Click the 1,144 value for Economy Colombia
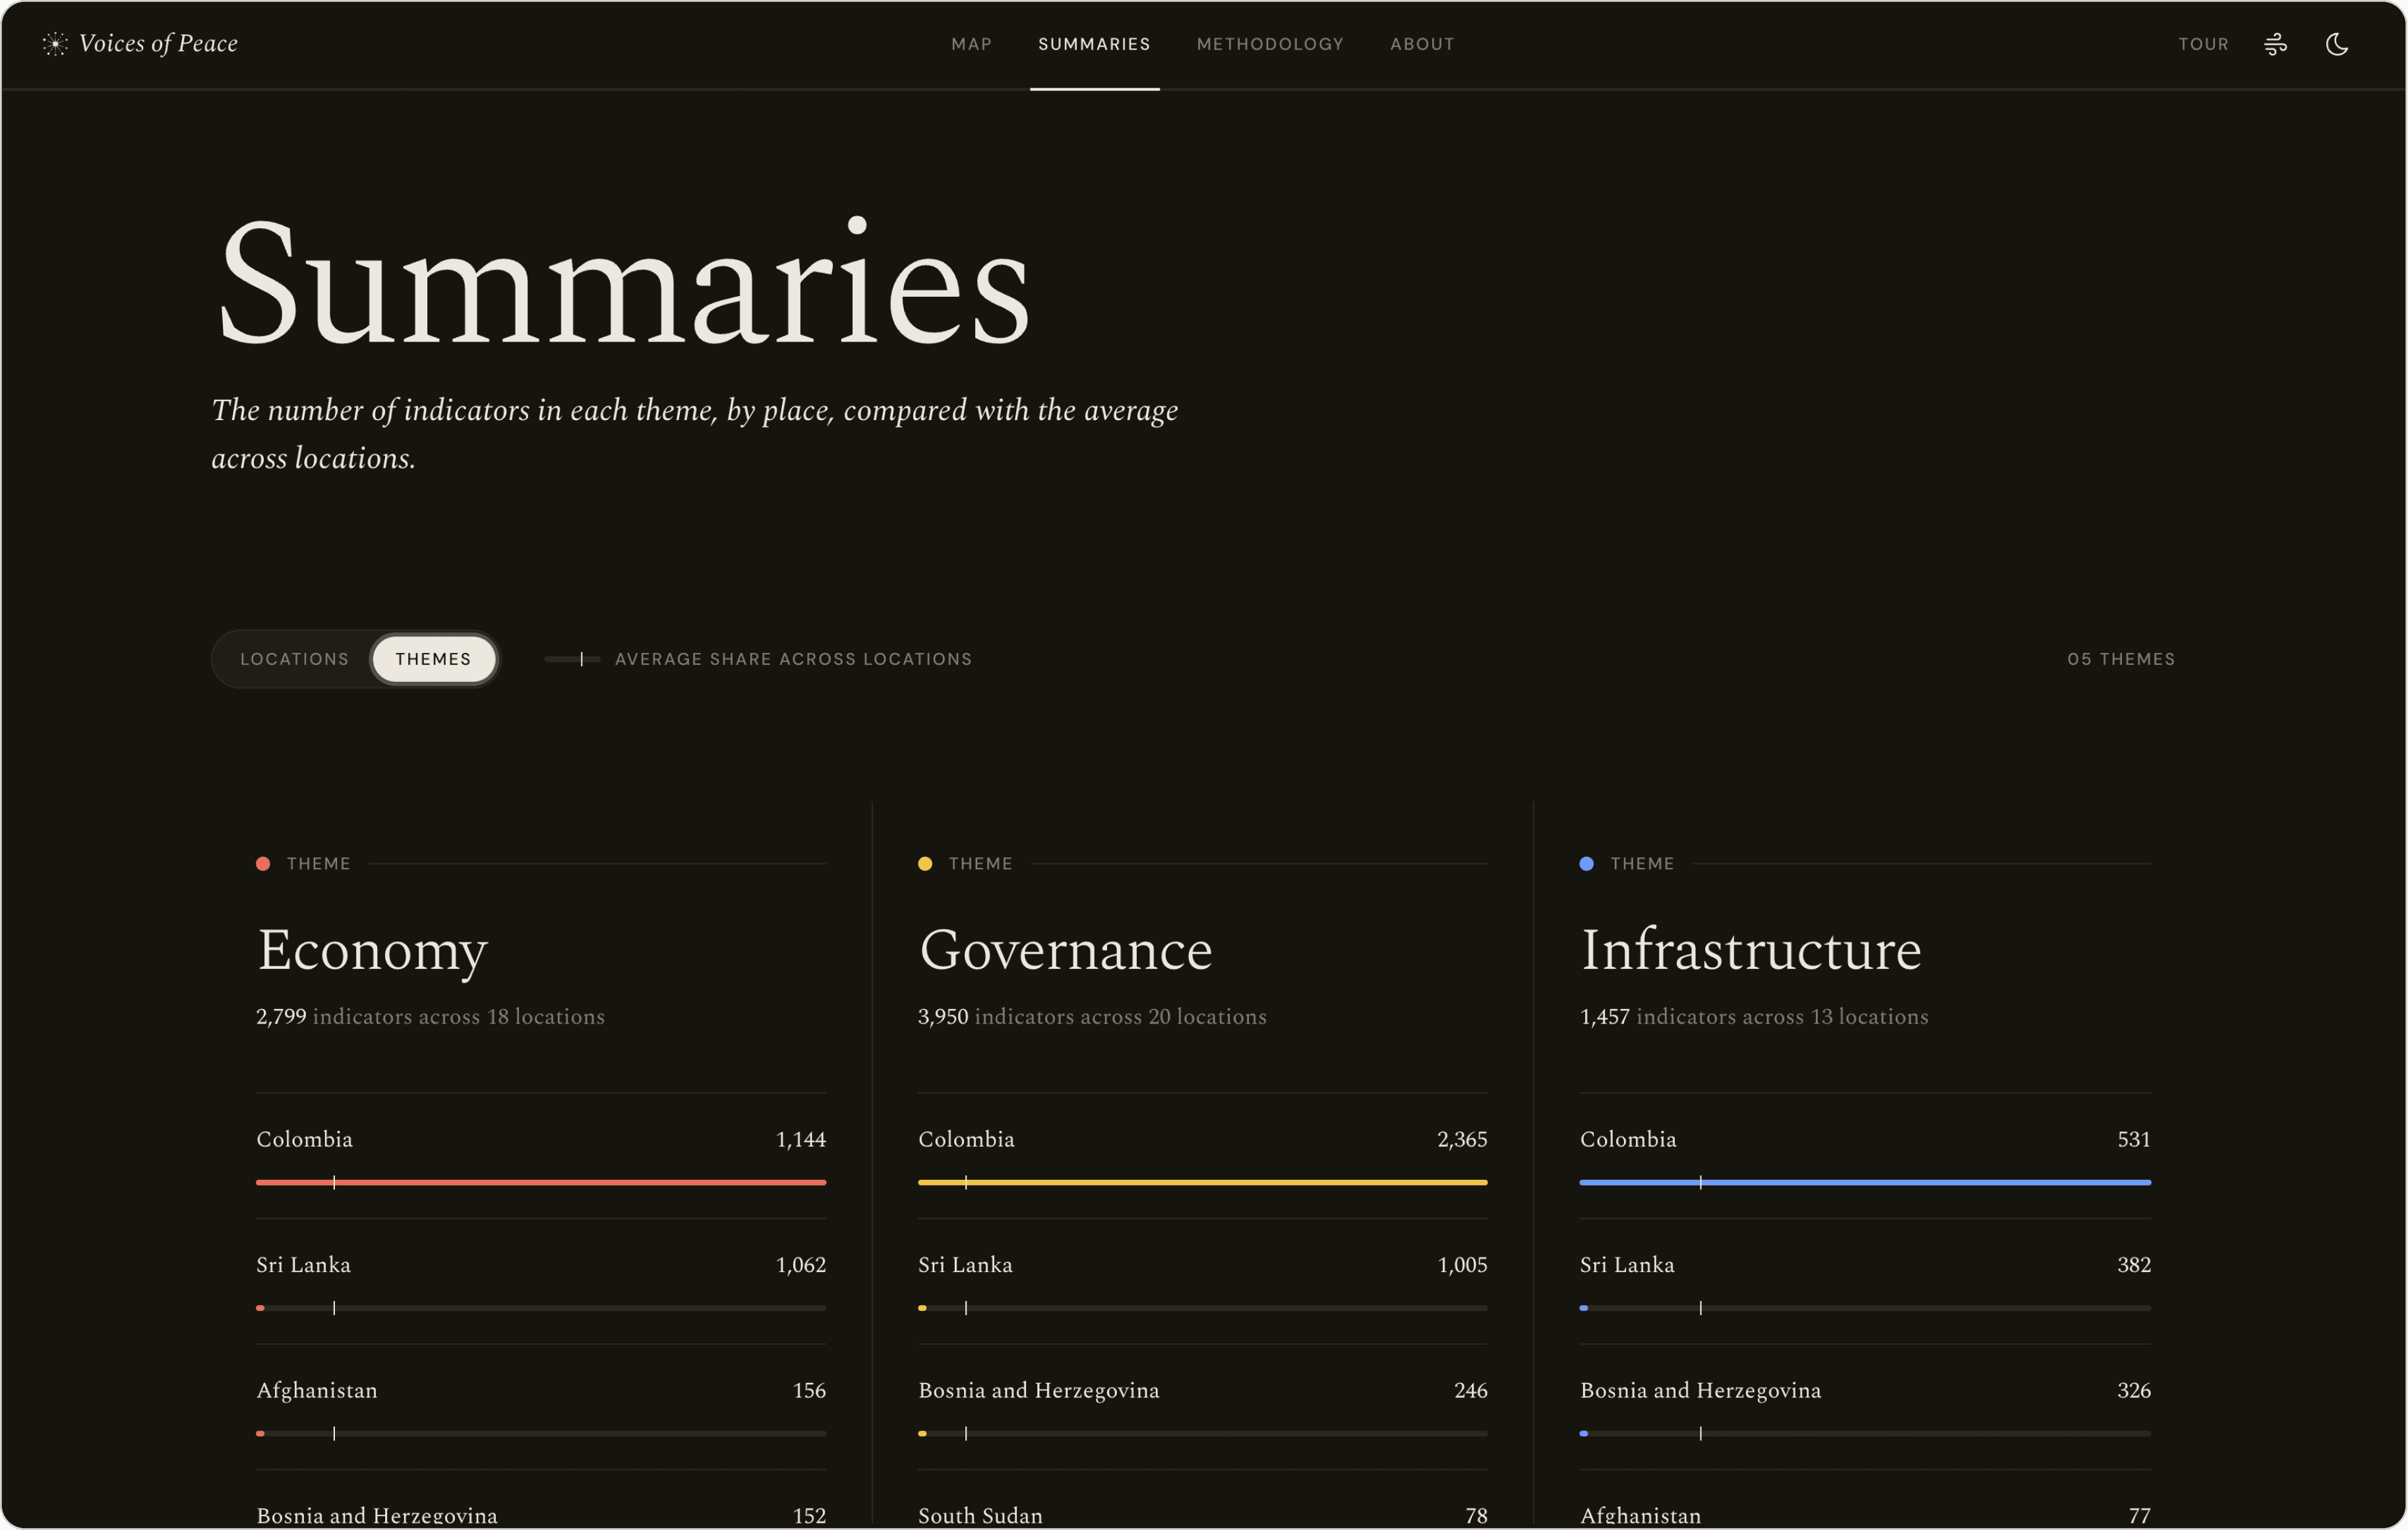The height and width of the screenshot is (1530, 2408). [801, 1139]
